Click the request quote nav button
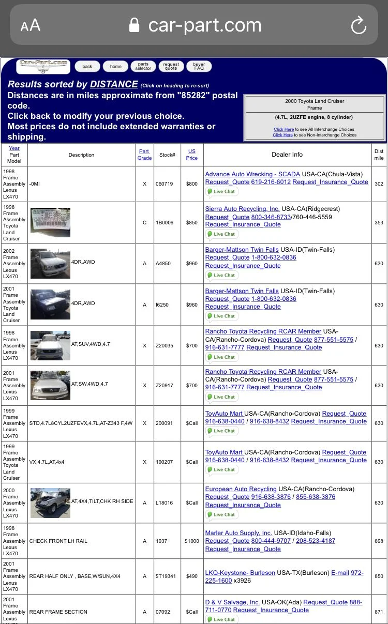This screenshot has width=388, height=624. coord(171,66)
